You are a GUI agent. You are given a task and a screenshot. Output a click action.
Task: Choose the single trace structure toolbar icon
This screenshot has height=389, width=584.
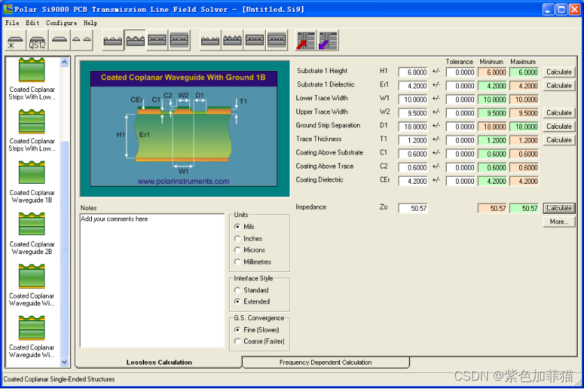(60, 40)
